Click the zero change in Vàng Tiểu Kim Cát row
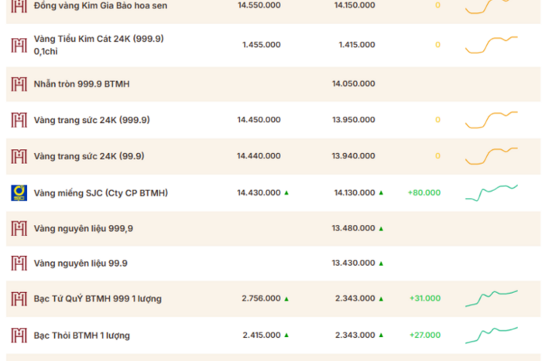This screenshot has height=361, width=542. pyautogui.click(x=437, y=45)
